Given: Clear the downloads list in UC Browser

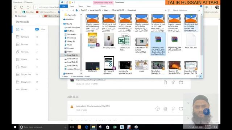Looking at the screenshot, I should pyautogui.click(x=43, y=29).
